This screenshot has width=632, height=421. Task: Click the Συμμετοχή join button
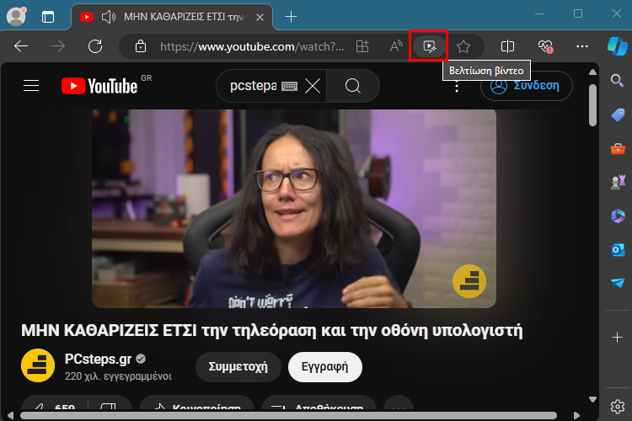tap(238, 366)
